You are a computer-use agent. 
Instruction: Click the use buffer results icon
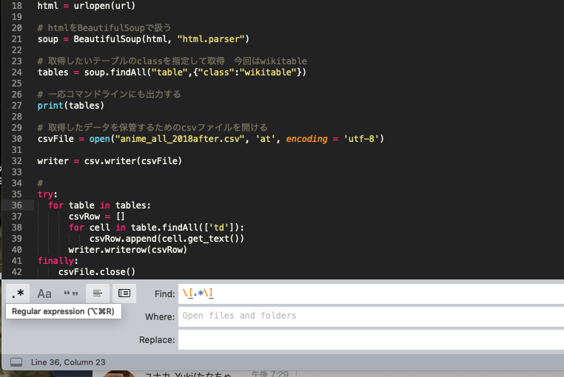tap(124, 293)
